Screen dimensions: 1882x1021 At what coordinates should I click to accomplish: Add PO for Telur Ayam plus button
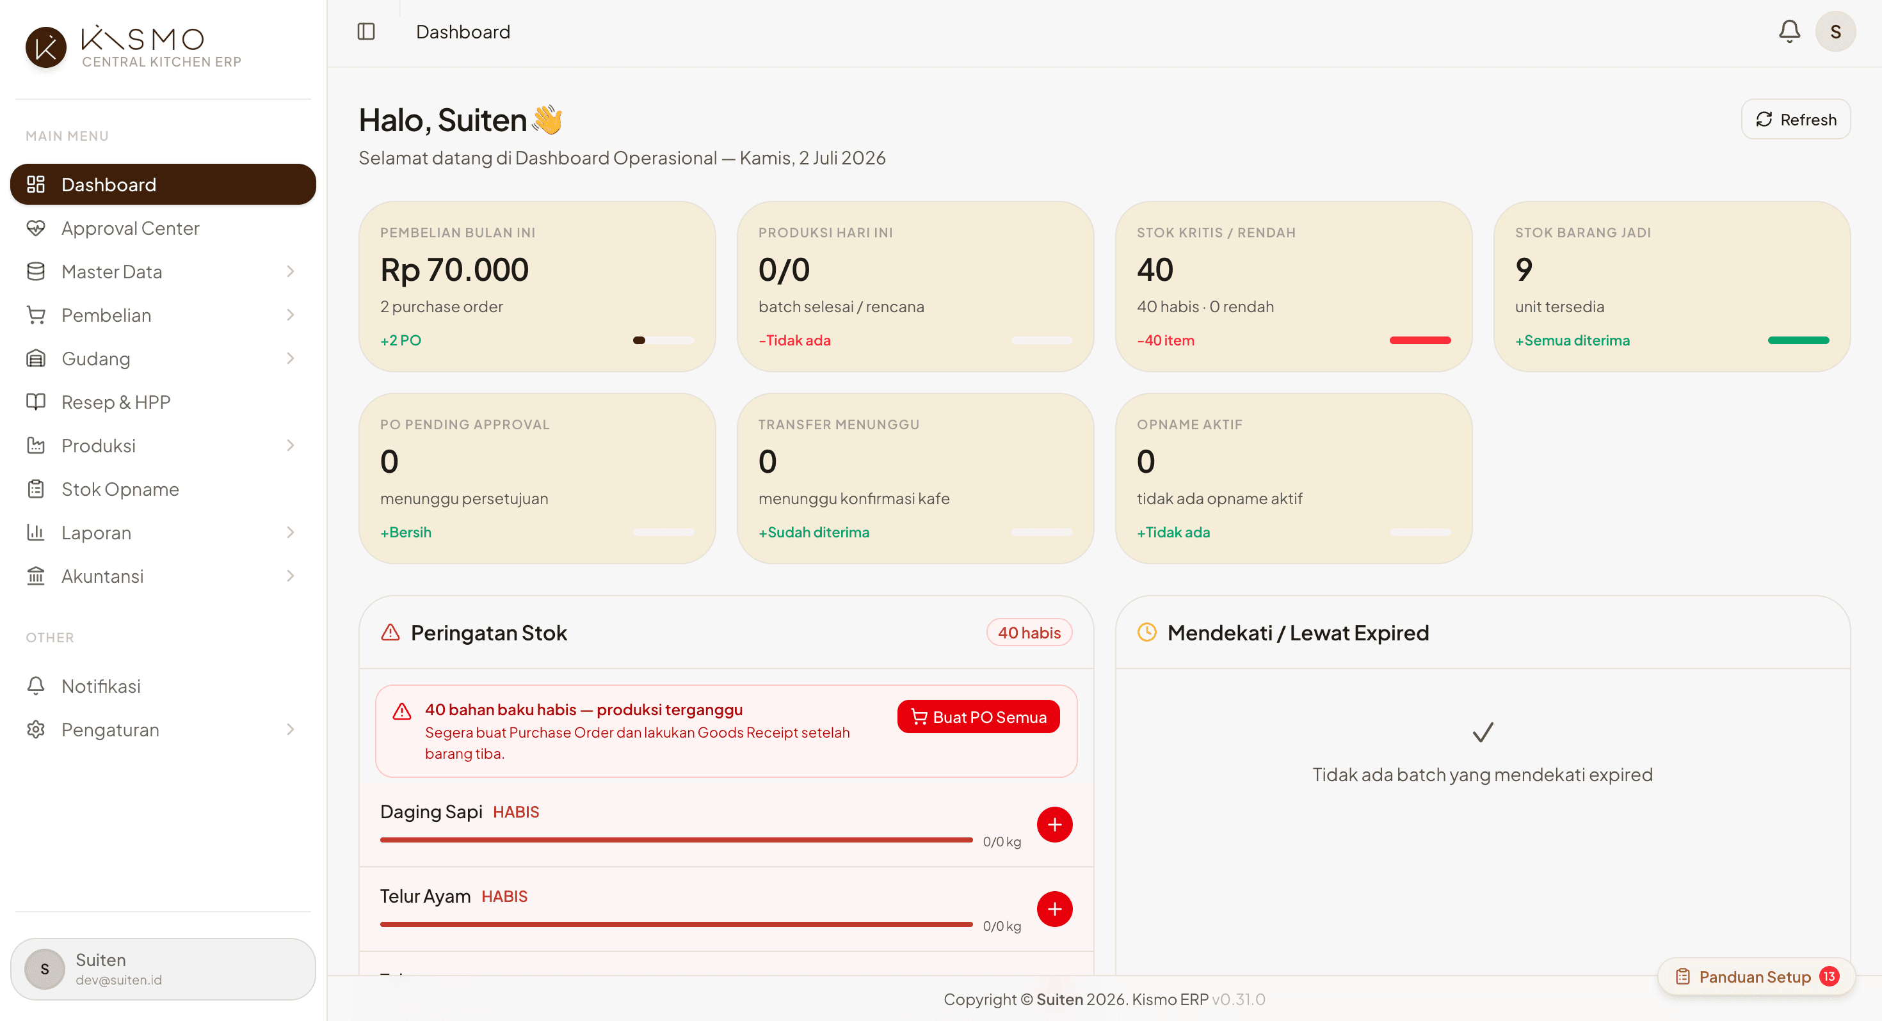1054,908
